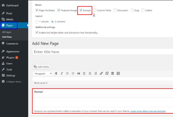Check the Slug box option
Screen dimensions: 173x117
click(132, 10)
